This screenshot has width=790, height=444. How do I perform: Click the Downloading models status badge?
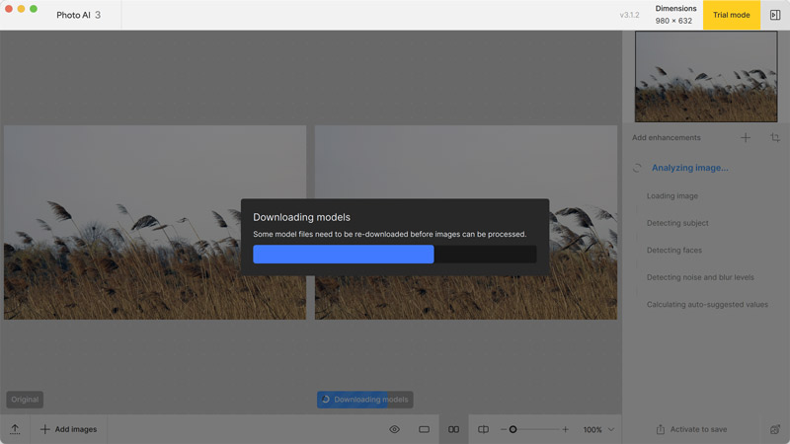(x=364, y=400)
